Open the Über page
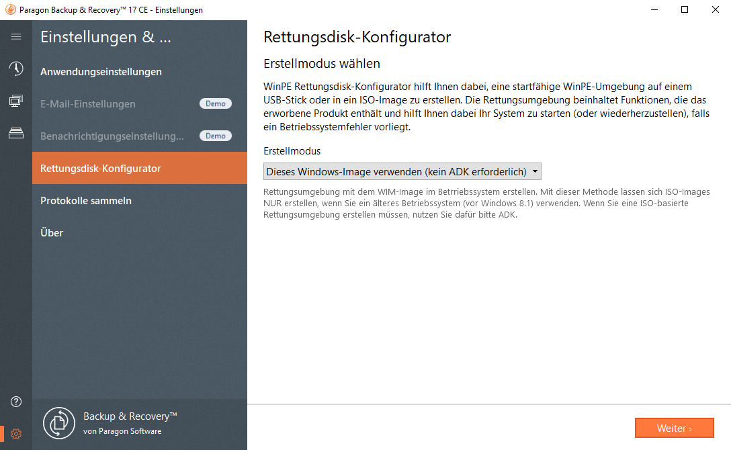731x450 pixels. coord(139,232)
